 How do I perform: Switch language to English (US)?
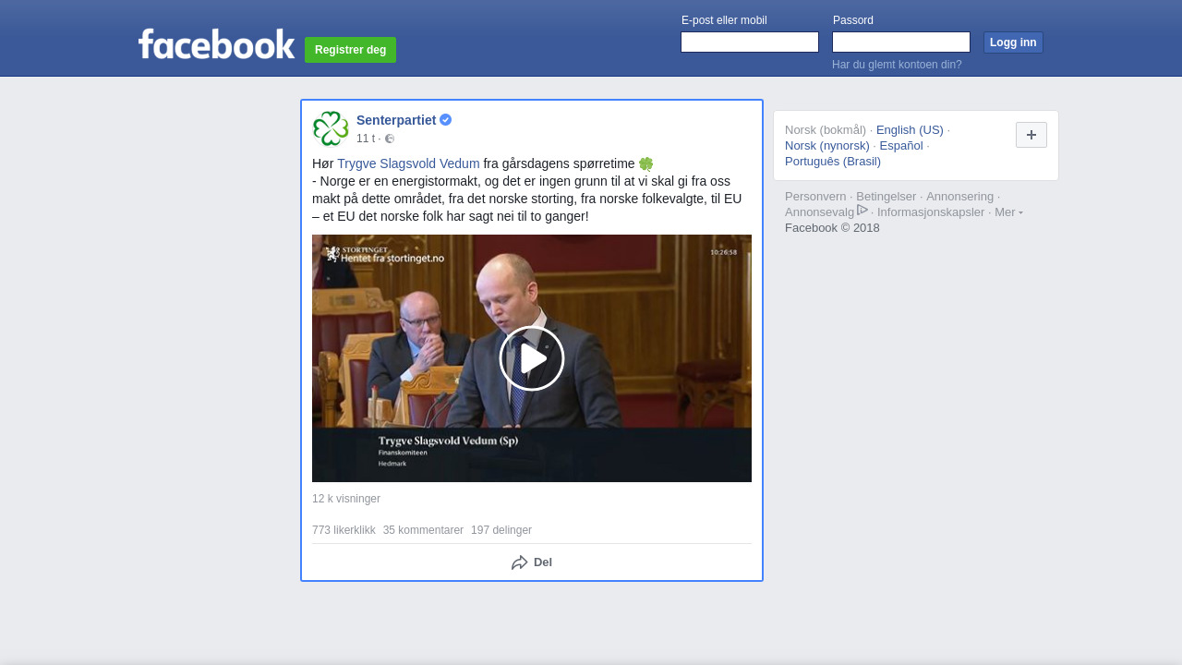coord(910,129)
